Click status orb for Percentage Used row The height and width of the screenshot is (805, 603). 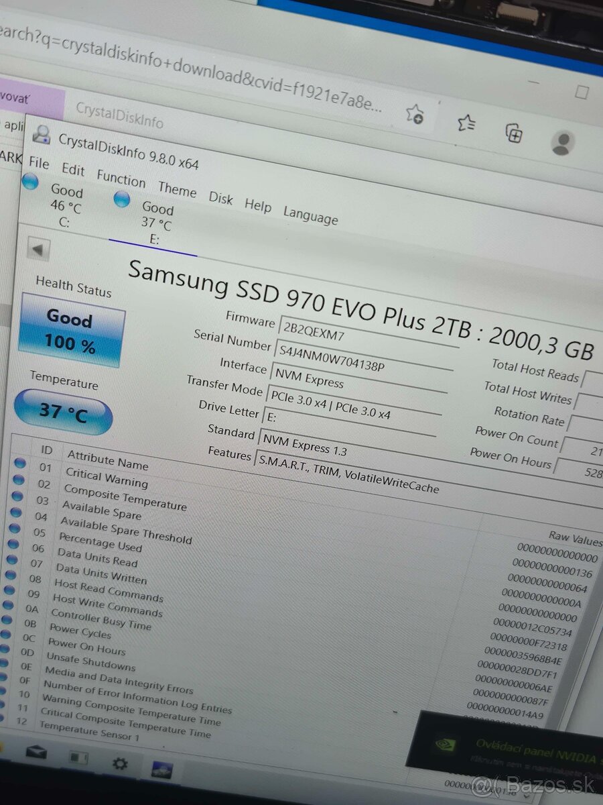click(13, 529)
